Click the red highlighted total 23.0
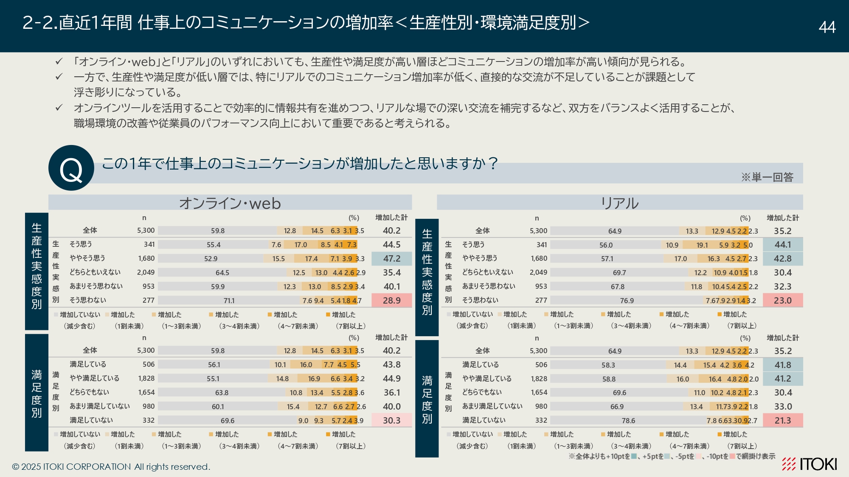This screenshot has width=849, height=477. point(783,300)
